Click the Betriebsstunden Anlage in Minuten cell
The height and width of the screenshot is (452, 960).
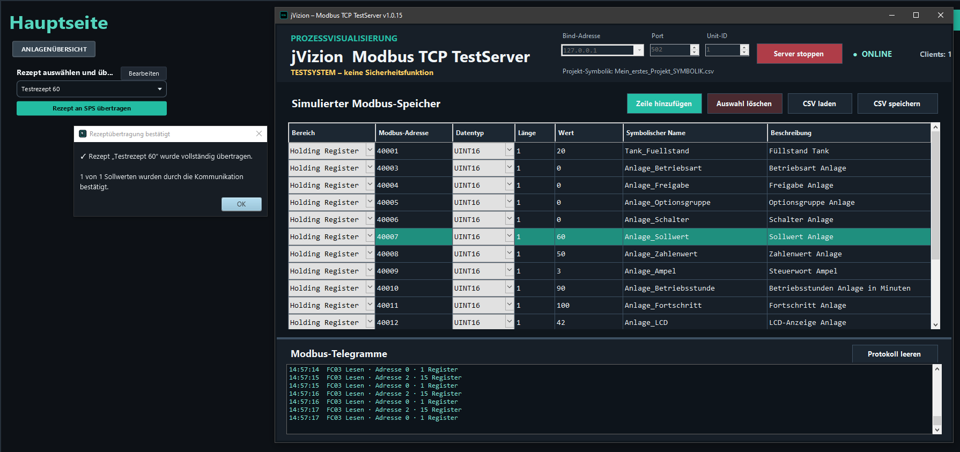[849, 288]
